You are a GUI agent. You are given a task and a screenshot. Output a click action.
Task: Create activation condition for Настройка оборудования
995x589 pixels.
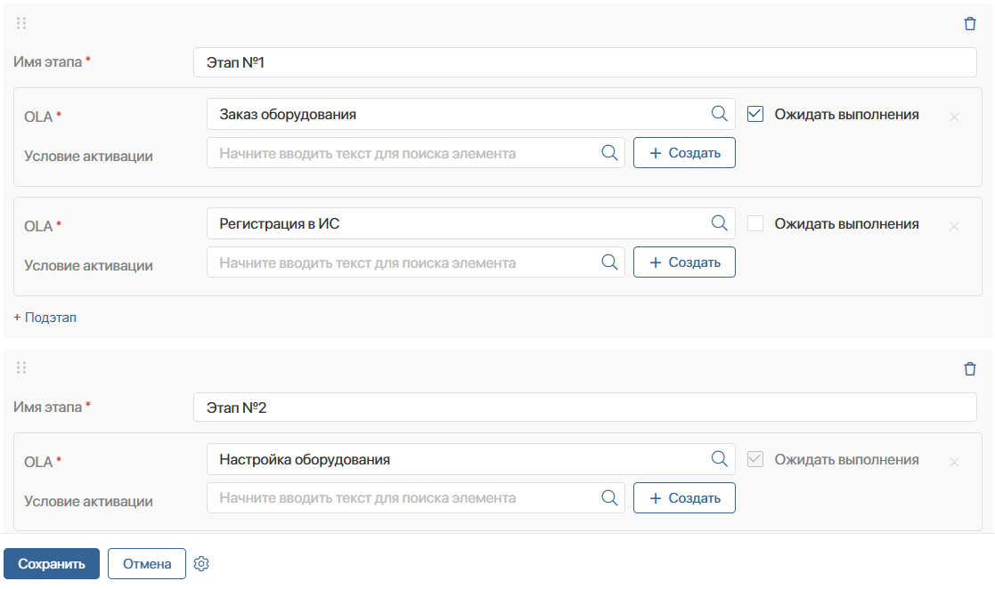pos(684,497)
